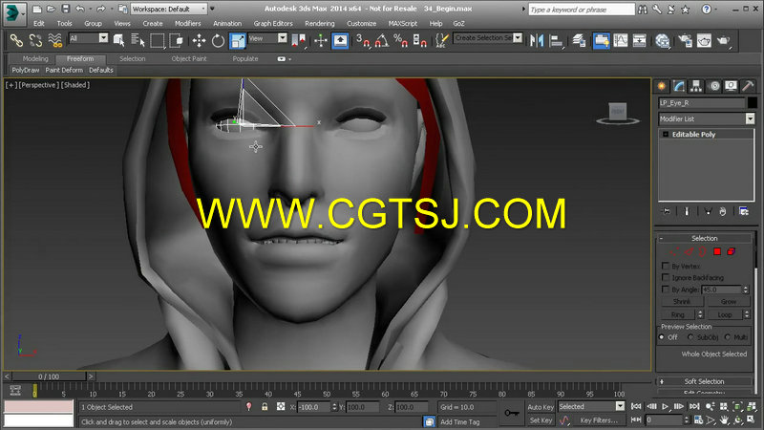Open the Key Filters button
Screen dimensions: 764x430
pos(599,419)
